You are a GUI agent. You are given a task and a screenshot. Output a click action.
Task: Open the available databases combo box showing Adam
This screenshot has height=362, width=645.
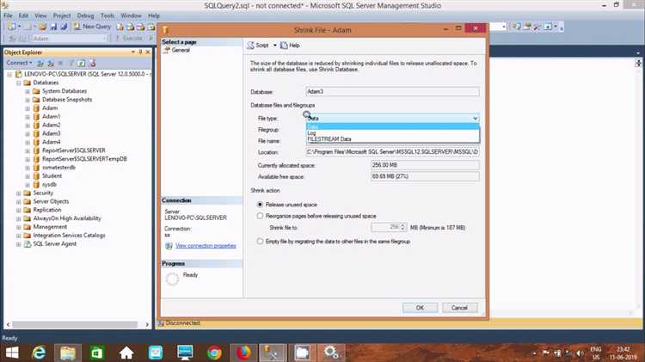[x=71, y=39]
